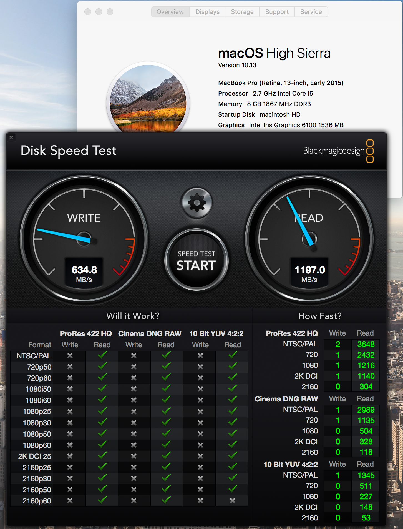Click the 2160p60 10 Bit YUV Read cross
Screen dimensions: 403x529
(232, 501)
